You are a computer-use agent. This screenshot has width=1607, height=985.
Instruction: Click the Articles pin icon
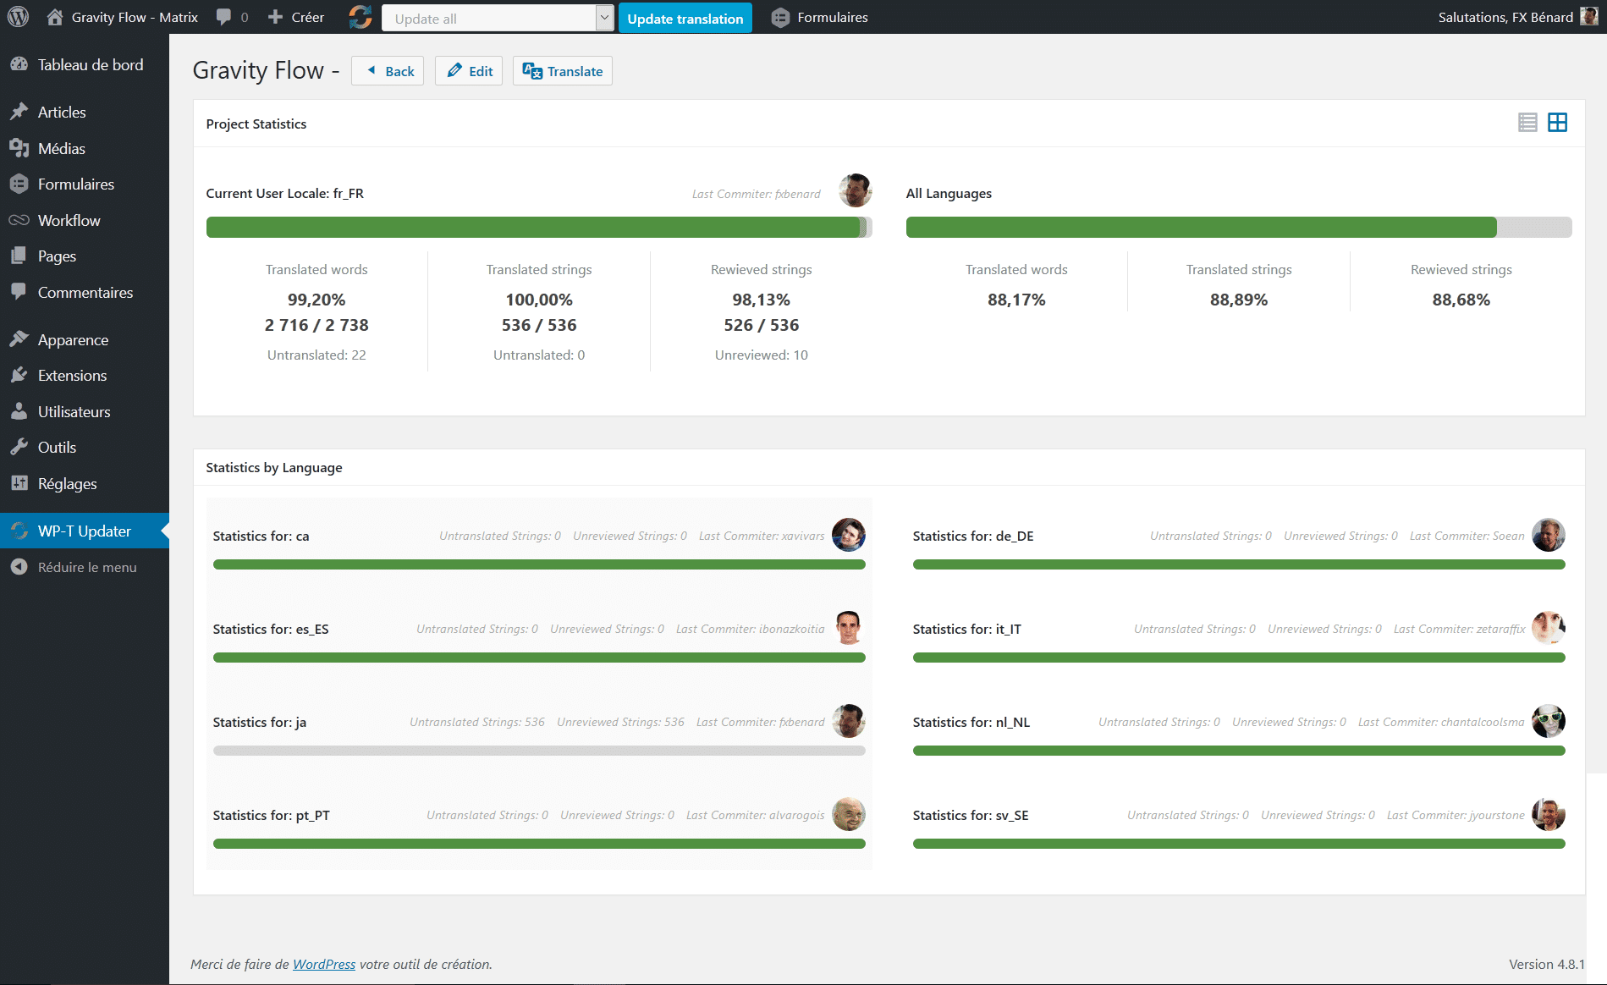(x=19, y=112)
